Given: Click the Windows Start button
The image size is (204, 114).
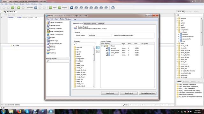Looking at the screenshot, I should click(3, 111).
